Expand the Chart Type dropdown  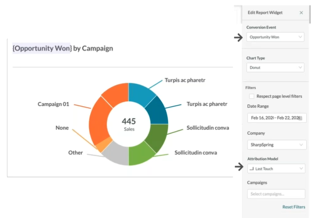coord(276,68)
